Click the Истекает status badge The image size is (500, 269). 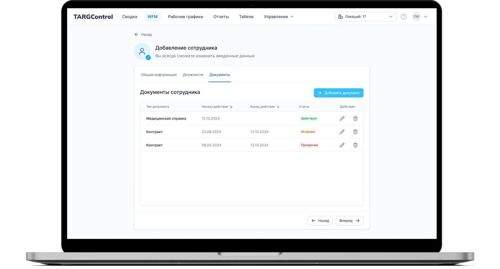(x=308, y=132)
